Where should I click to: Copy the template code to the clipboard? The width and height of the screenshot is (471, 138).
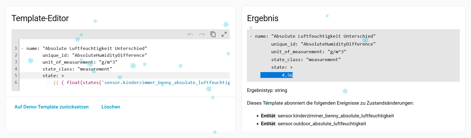tap(213, 34)
